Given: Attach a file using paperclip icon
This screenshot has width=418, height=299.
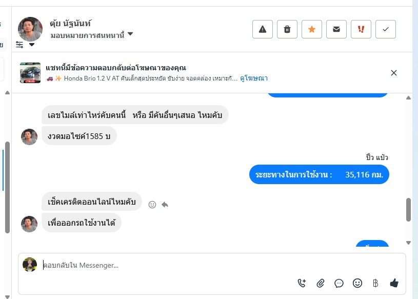Looking at the screenshot, I should click(321, 283).
